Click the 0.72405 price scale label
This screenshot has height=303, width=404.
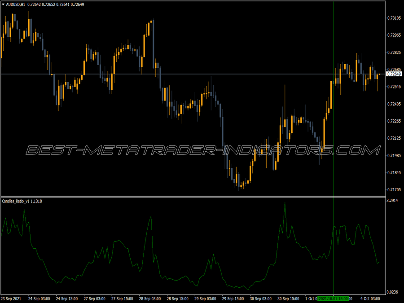[x=394, y=104]
